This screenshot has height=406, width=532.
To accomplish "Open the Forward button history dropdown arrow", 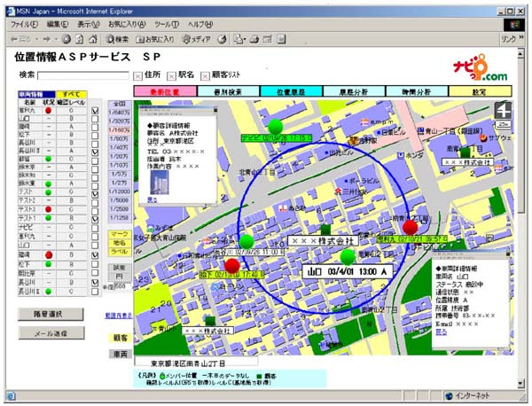I will 57,39.
